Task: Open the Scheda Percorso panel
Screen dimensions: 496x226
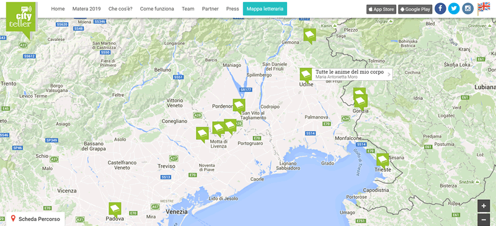Action: [x=35, y=219]
